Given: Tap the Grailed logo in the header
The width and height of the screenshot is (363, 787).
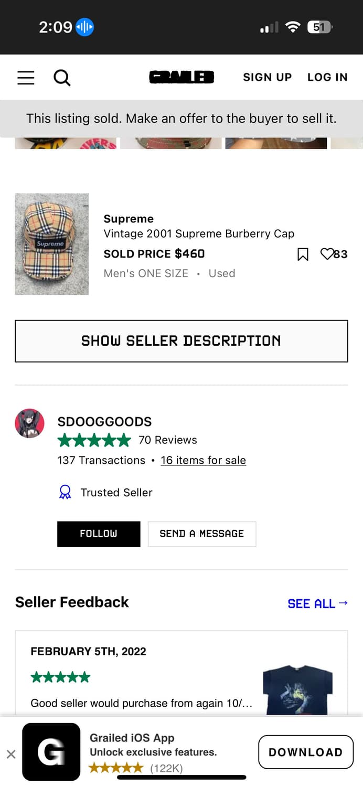Looking at the screenshot, I should [181, 77].
